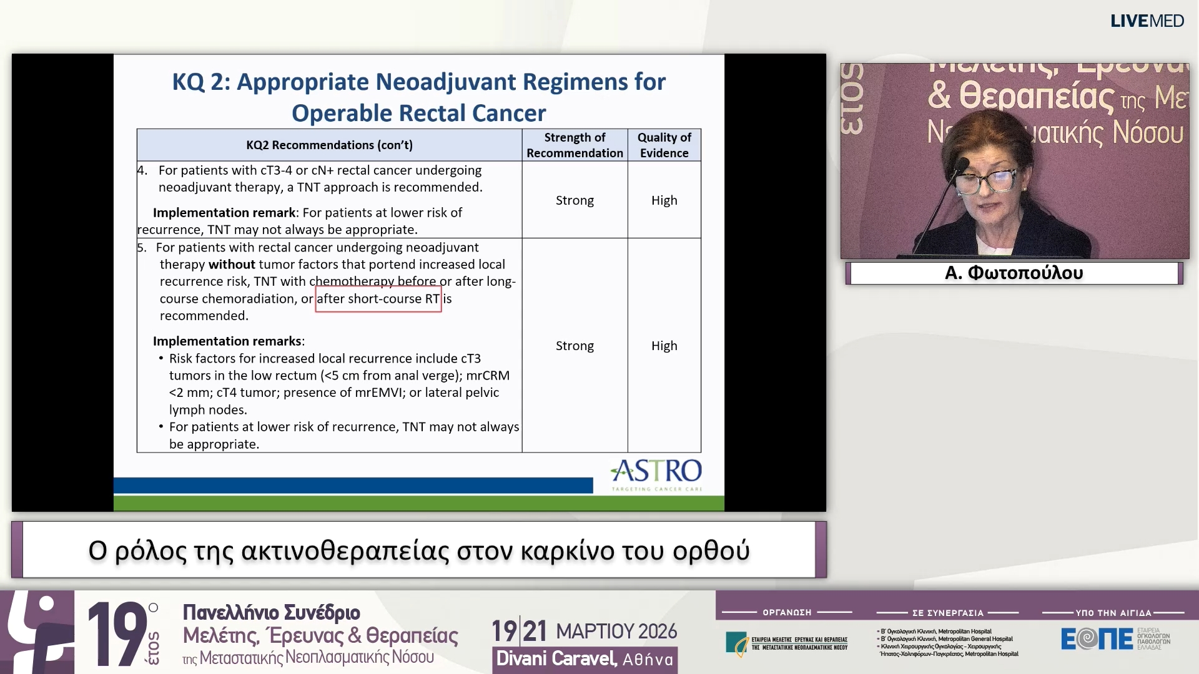Click the 'Implementation remarks' label in recommendation 5
1199x674 pixels.
point(227,341)
